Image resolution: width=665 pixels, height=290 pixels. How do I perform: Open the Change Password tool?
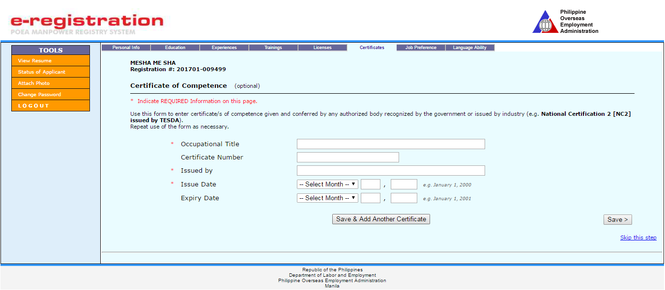(50, 94)
